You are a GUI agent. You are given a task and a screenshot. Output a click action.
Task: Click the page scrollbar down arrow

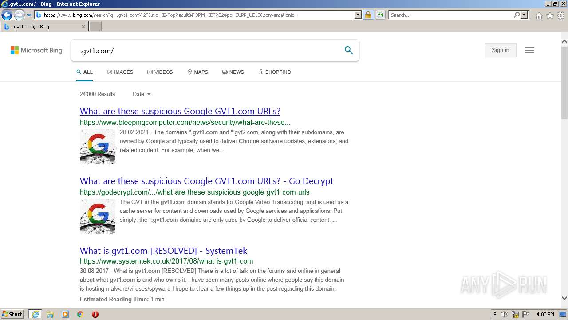[x=564, y=299]
